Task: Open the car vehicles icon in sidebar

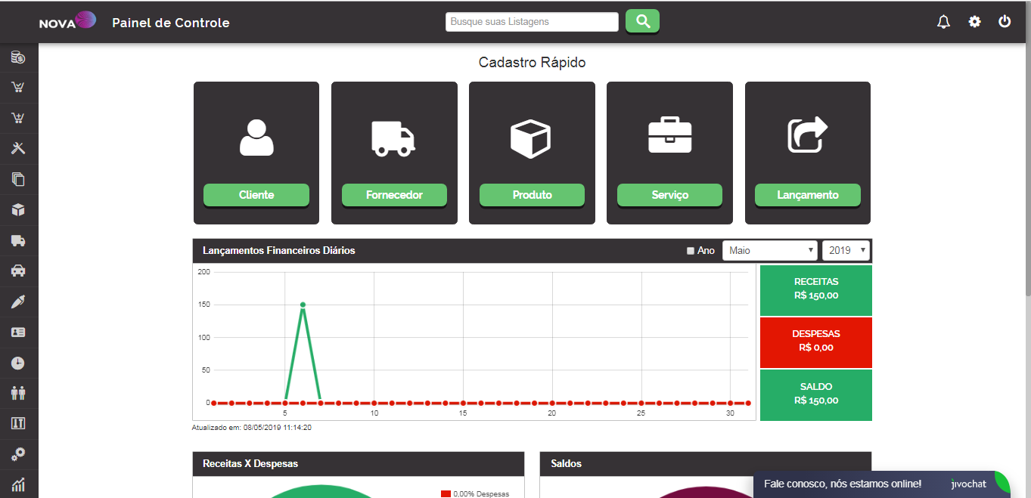Action: point(18,271)
